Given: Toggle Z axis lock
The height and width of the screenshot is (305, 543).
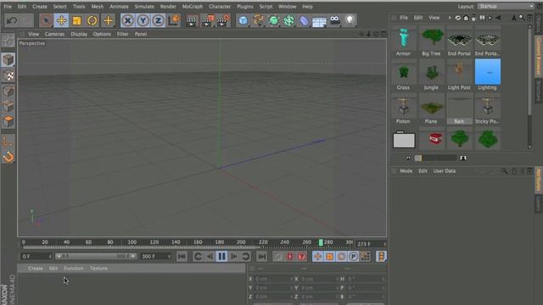Looking at the screenshot, I should (x=159, y=20).
